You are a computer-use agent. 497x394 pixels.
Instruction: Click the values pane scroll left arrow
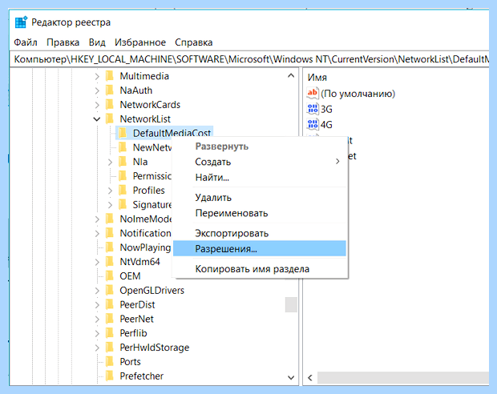click(x=310, y=377)
